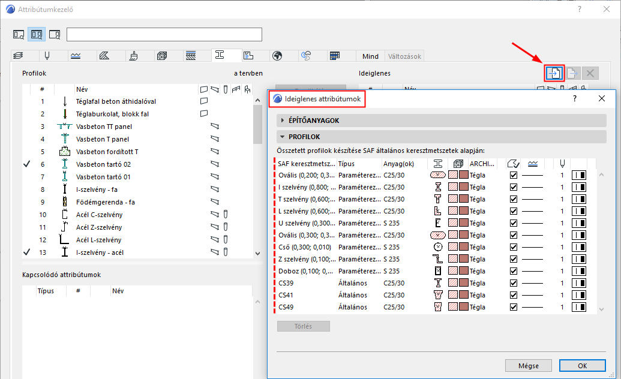Viewport: 621px width, 379px height.
Task: Select the third view mode icon
Action: coord(55,34)
